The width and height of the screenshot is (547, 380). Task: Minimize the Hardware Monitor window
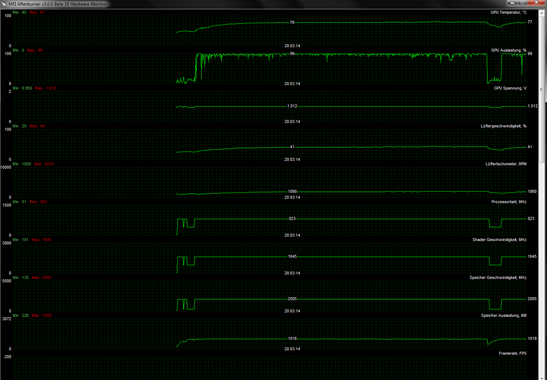tap(512, 3)
